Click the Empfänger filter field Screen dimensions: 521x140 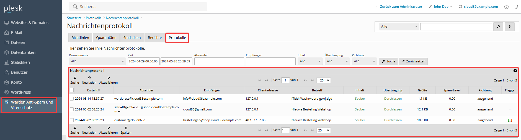click(x=271, y=61)
